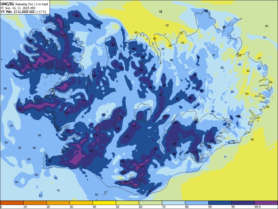
Task: Select the '20' legend scale label
Action: click(48, 207)
